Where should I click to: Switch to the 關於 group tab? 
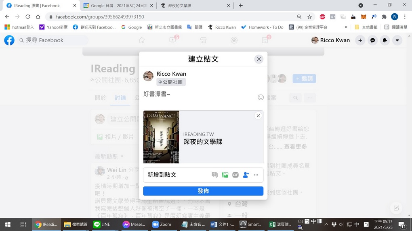click(x=100, y=98)
